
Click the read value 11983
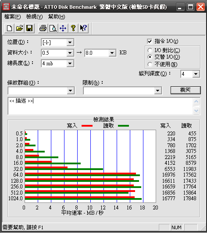point(189,169)
